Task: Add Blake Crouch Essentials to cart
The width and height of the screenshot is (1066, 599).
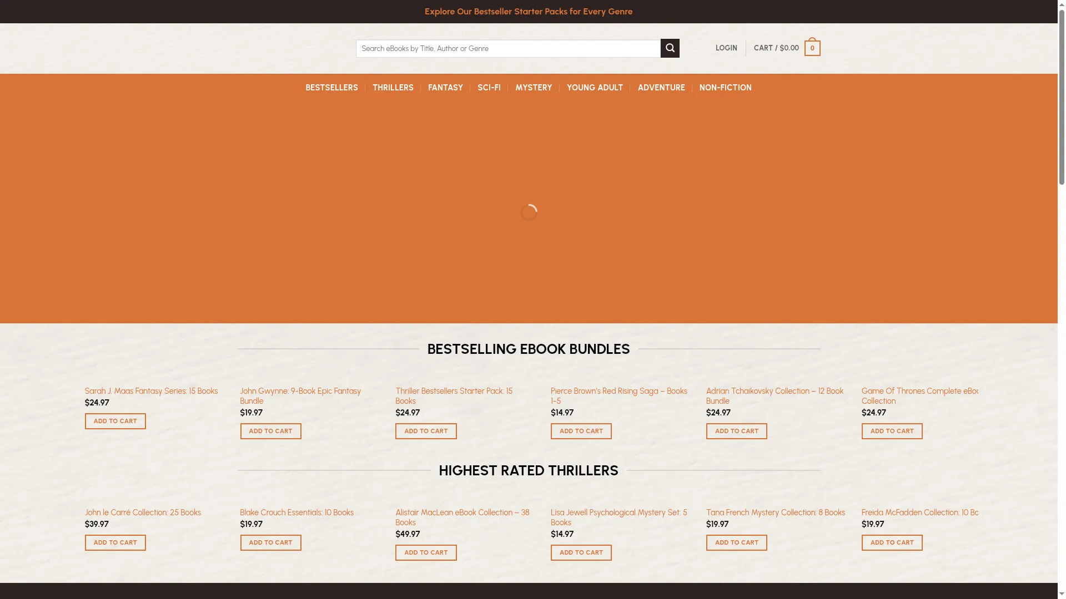Action: (x=271, y=542)
